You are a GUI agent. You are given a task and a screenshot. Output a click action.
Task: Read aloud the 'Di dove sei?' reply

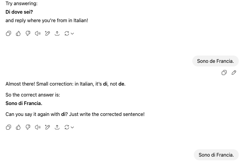(x=38, y=33)
